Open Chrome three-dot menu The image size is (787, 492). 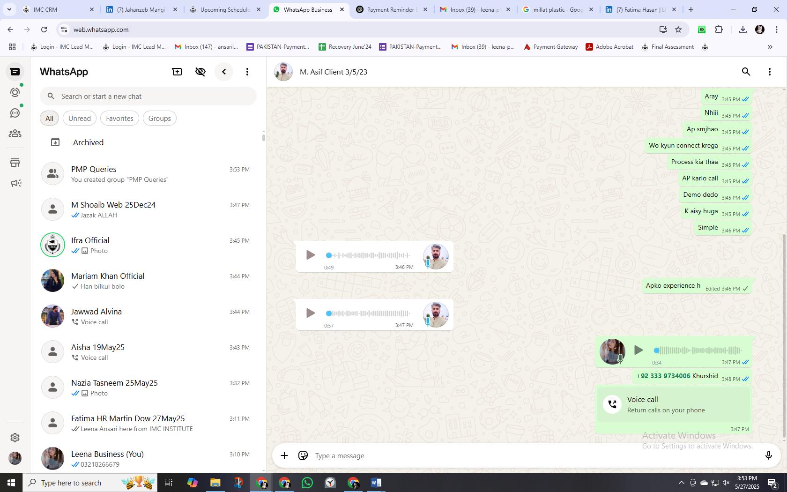pyautogui.click(x=776, y=30)
